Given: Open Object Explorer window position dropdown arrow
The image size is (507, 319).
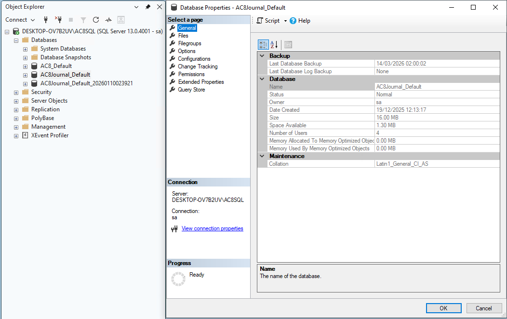Looking at the screenshot, I should click(x=136, y=7).
